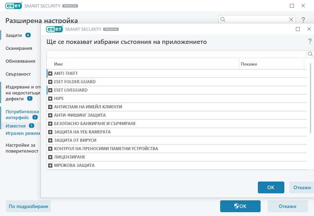The width and height of the screenshot is (314, 216).
Task: Expand the ANTI-THEFT entry
Action: [x=50, y=73]
